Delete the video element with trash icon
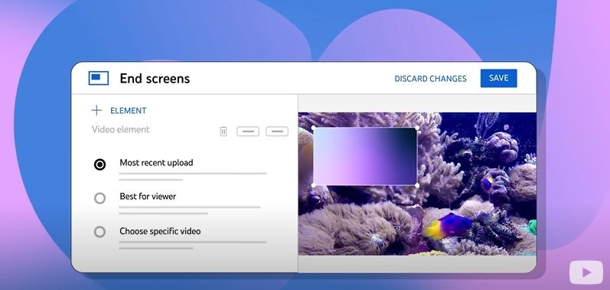 point(223,132)
